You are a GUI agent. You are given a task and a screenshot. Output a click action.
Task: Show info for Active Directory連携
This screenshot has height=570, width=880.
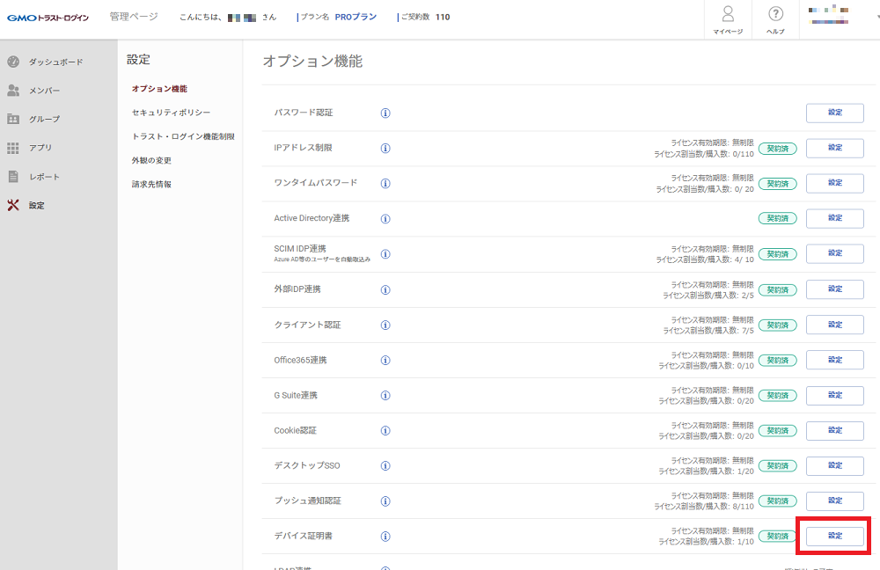coord(385,218)
